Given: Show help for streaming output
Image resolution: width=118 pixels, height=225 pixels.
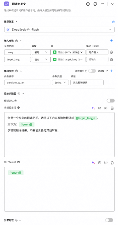Looking at the screenshot, I should coord(86,71).
